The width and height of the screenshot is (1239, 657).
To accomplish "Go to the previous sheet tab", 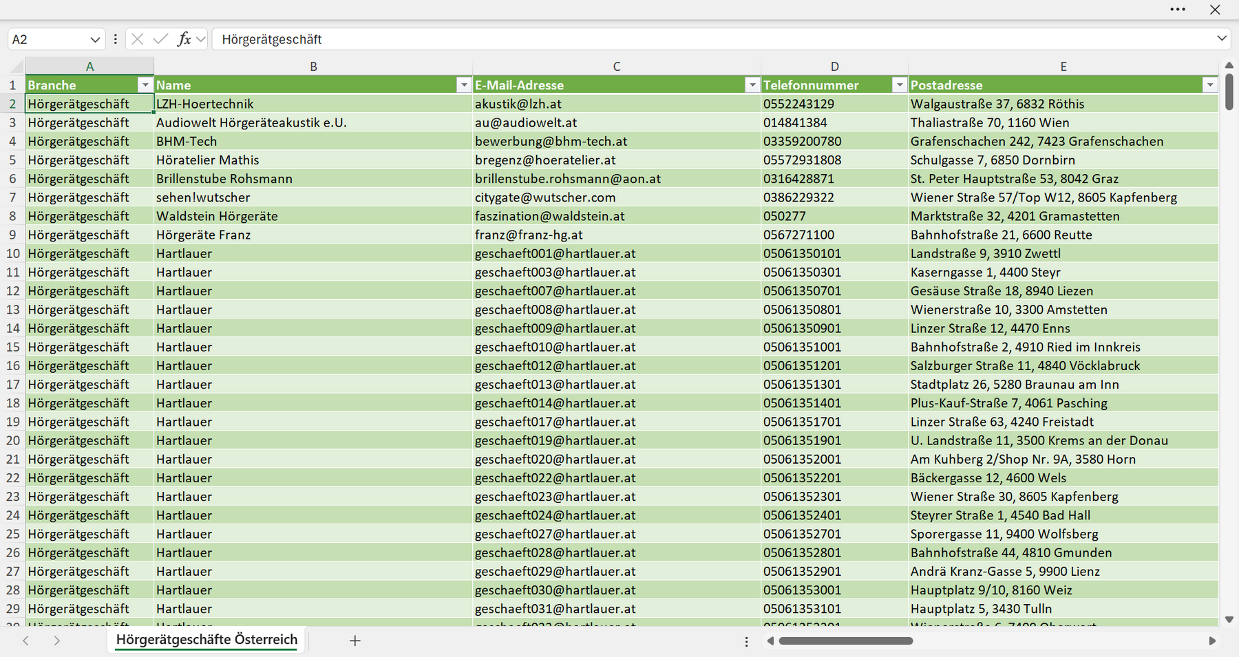I will (25, 640).
